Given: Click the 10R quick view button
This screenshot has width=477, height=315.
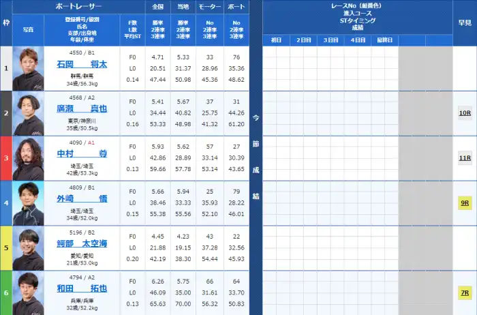Looking at the screenshot, I should (x=464, y=112).
